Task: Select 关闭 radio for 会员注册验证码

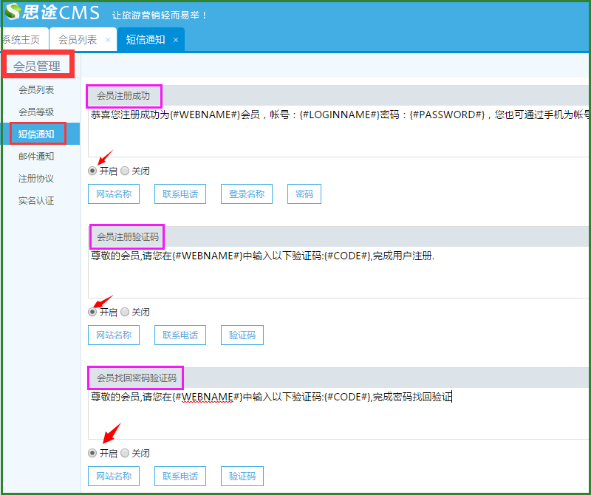Action: point(125,312)
